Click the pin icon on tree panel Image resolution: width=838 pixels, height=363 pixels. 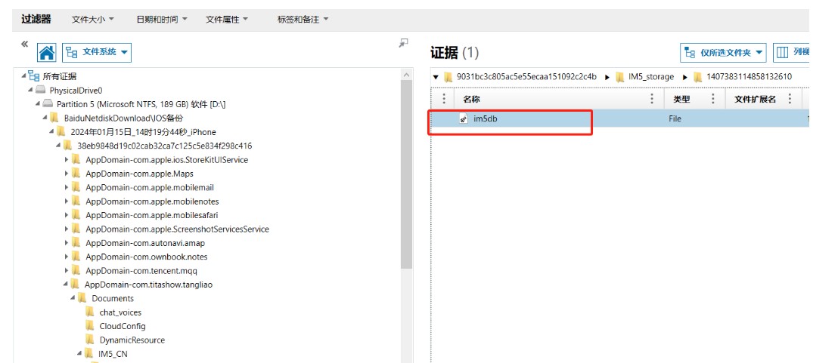[x=404, y=44]
